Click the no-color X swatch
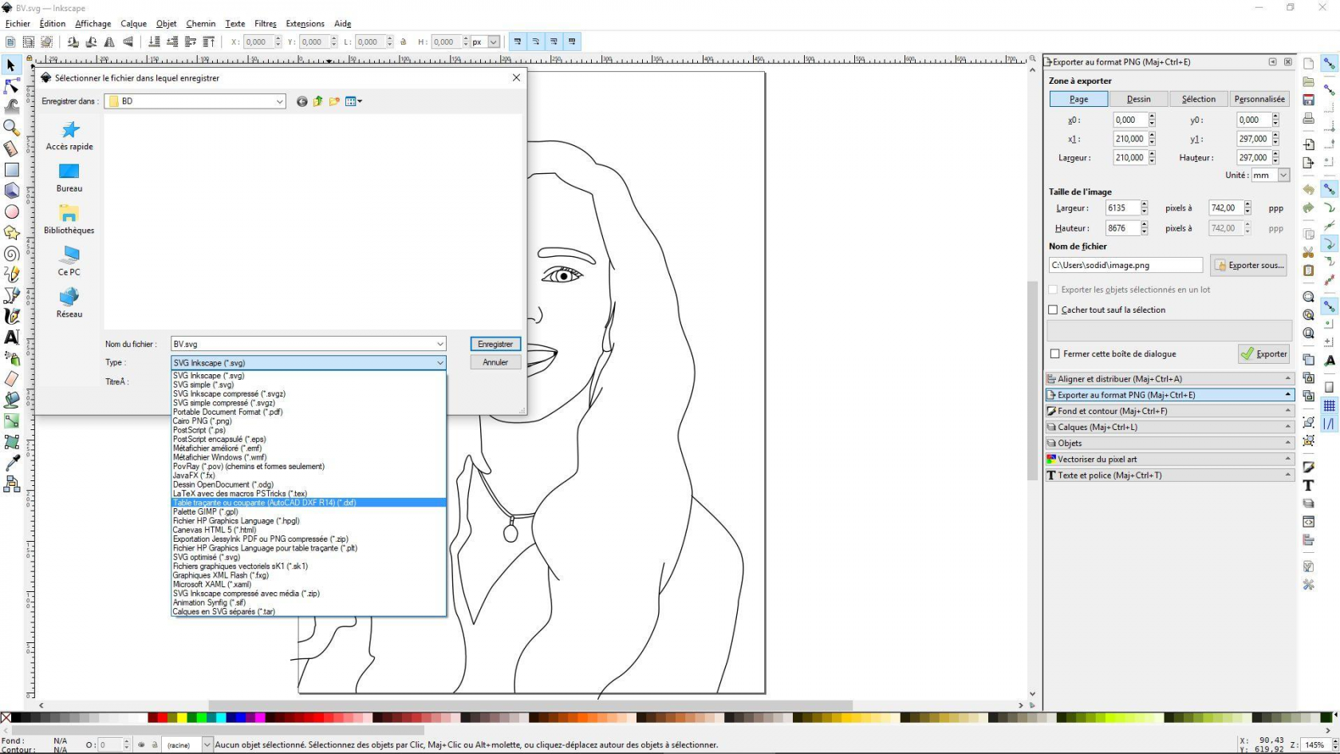 [x=6, y=717]
